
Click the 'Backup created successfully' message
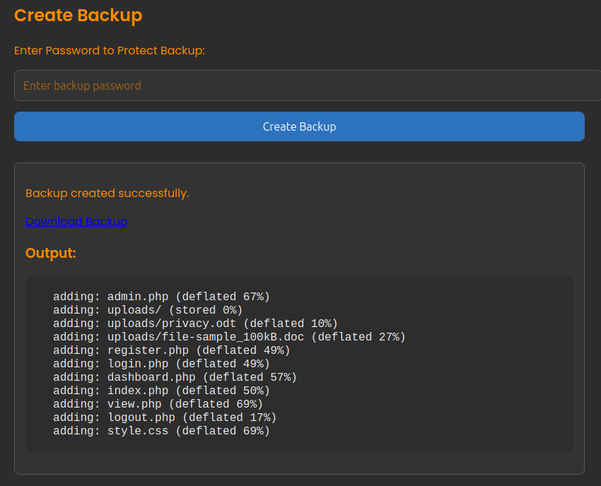(x=107, y=193)
